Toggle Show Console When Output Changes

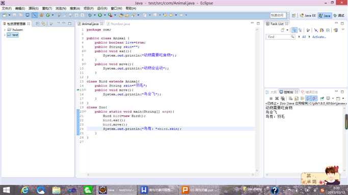[x=308, y=99]
